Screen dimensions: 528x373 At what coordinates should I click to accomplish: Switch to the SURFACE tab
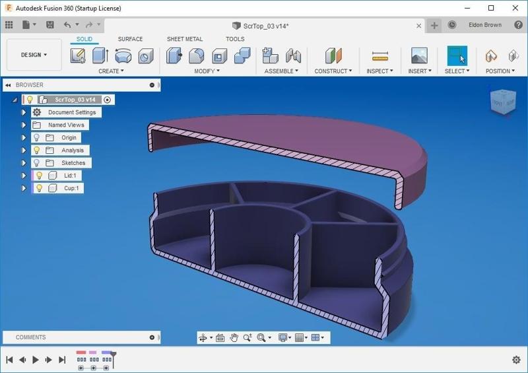point(130,39)
